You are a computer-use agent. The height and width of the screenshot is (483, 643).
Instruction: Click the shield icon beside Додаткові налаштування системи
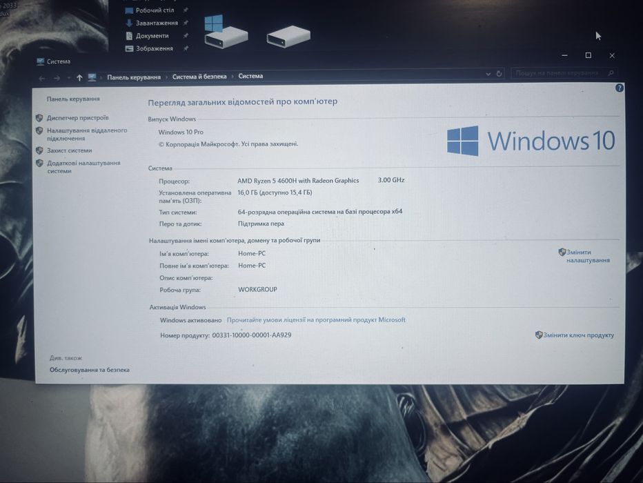[39, 164]
